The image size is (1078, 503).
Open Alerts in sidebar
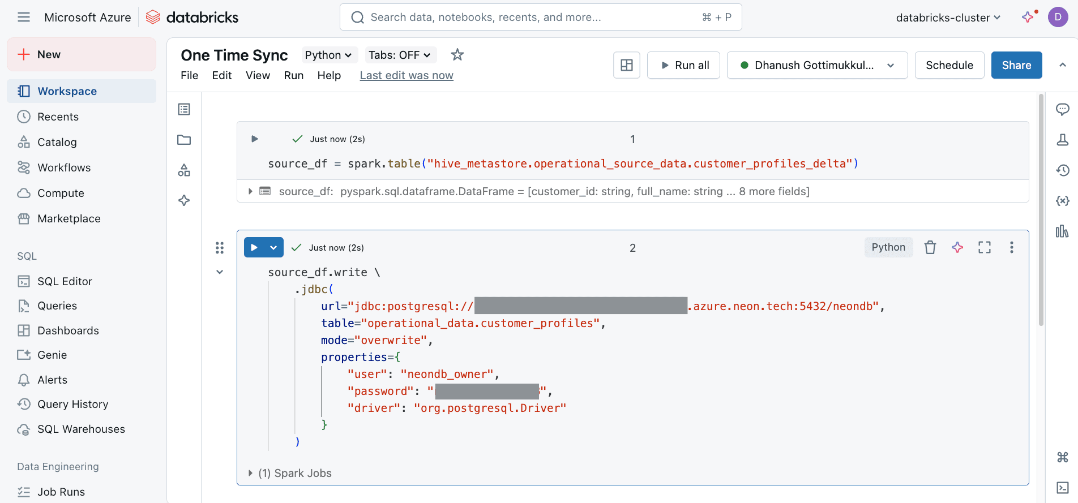tap(82, 380)
